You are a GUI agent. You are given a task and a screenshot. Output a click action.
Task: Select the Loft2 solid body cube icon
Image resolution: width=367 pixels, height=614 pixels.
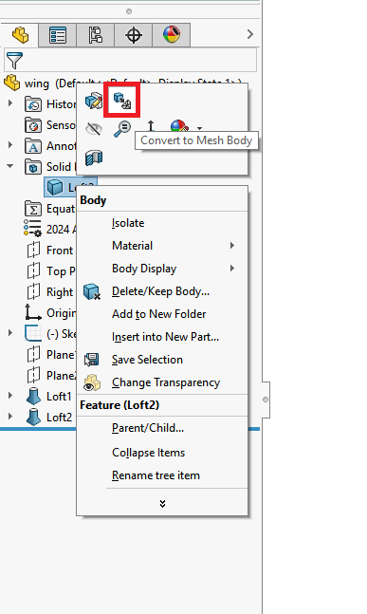pos(55,187)
